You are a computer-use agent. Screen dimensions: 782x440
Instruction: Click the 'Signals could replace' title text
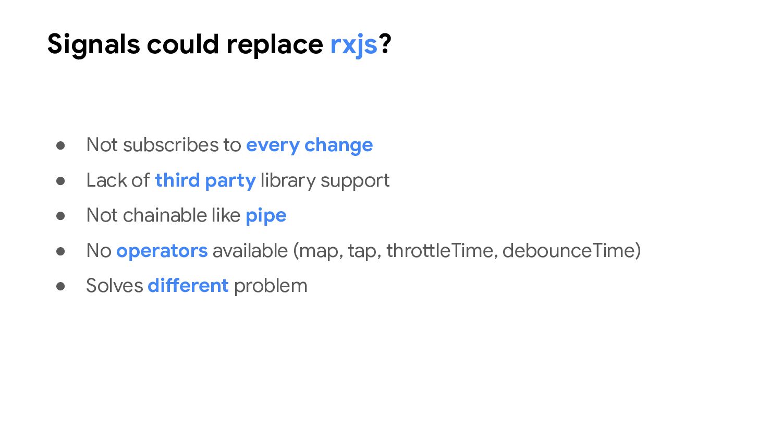point(185,44)
